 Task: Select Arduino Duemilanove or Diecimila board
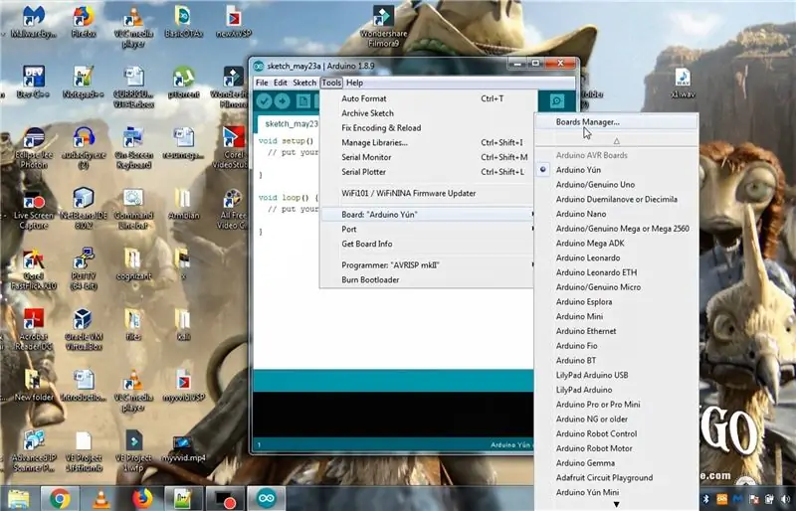(616, 200)
